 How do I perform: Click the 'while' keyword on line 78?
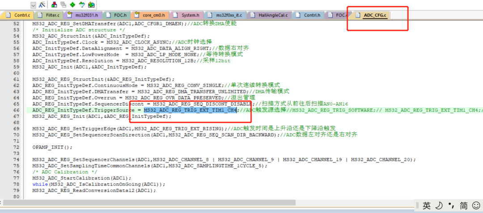pos(40,184)
